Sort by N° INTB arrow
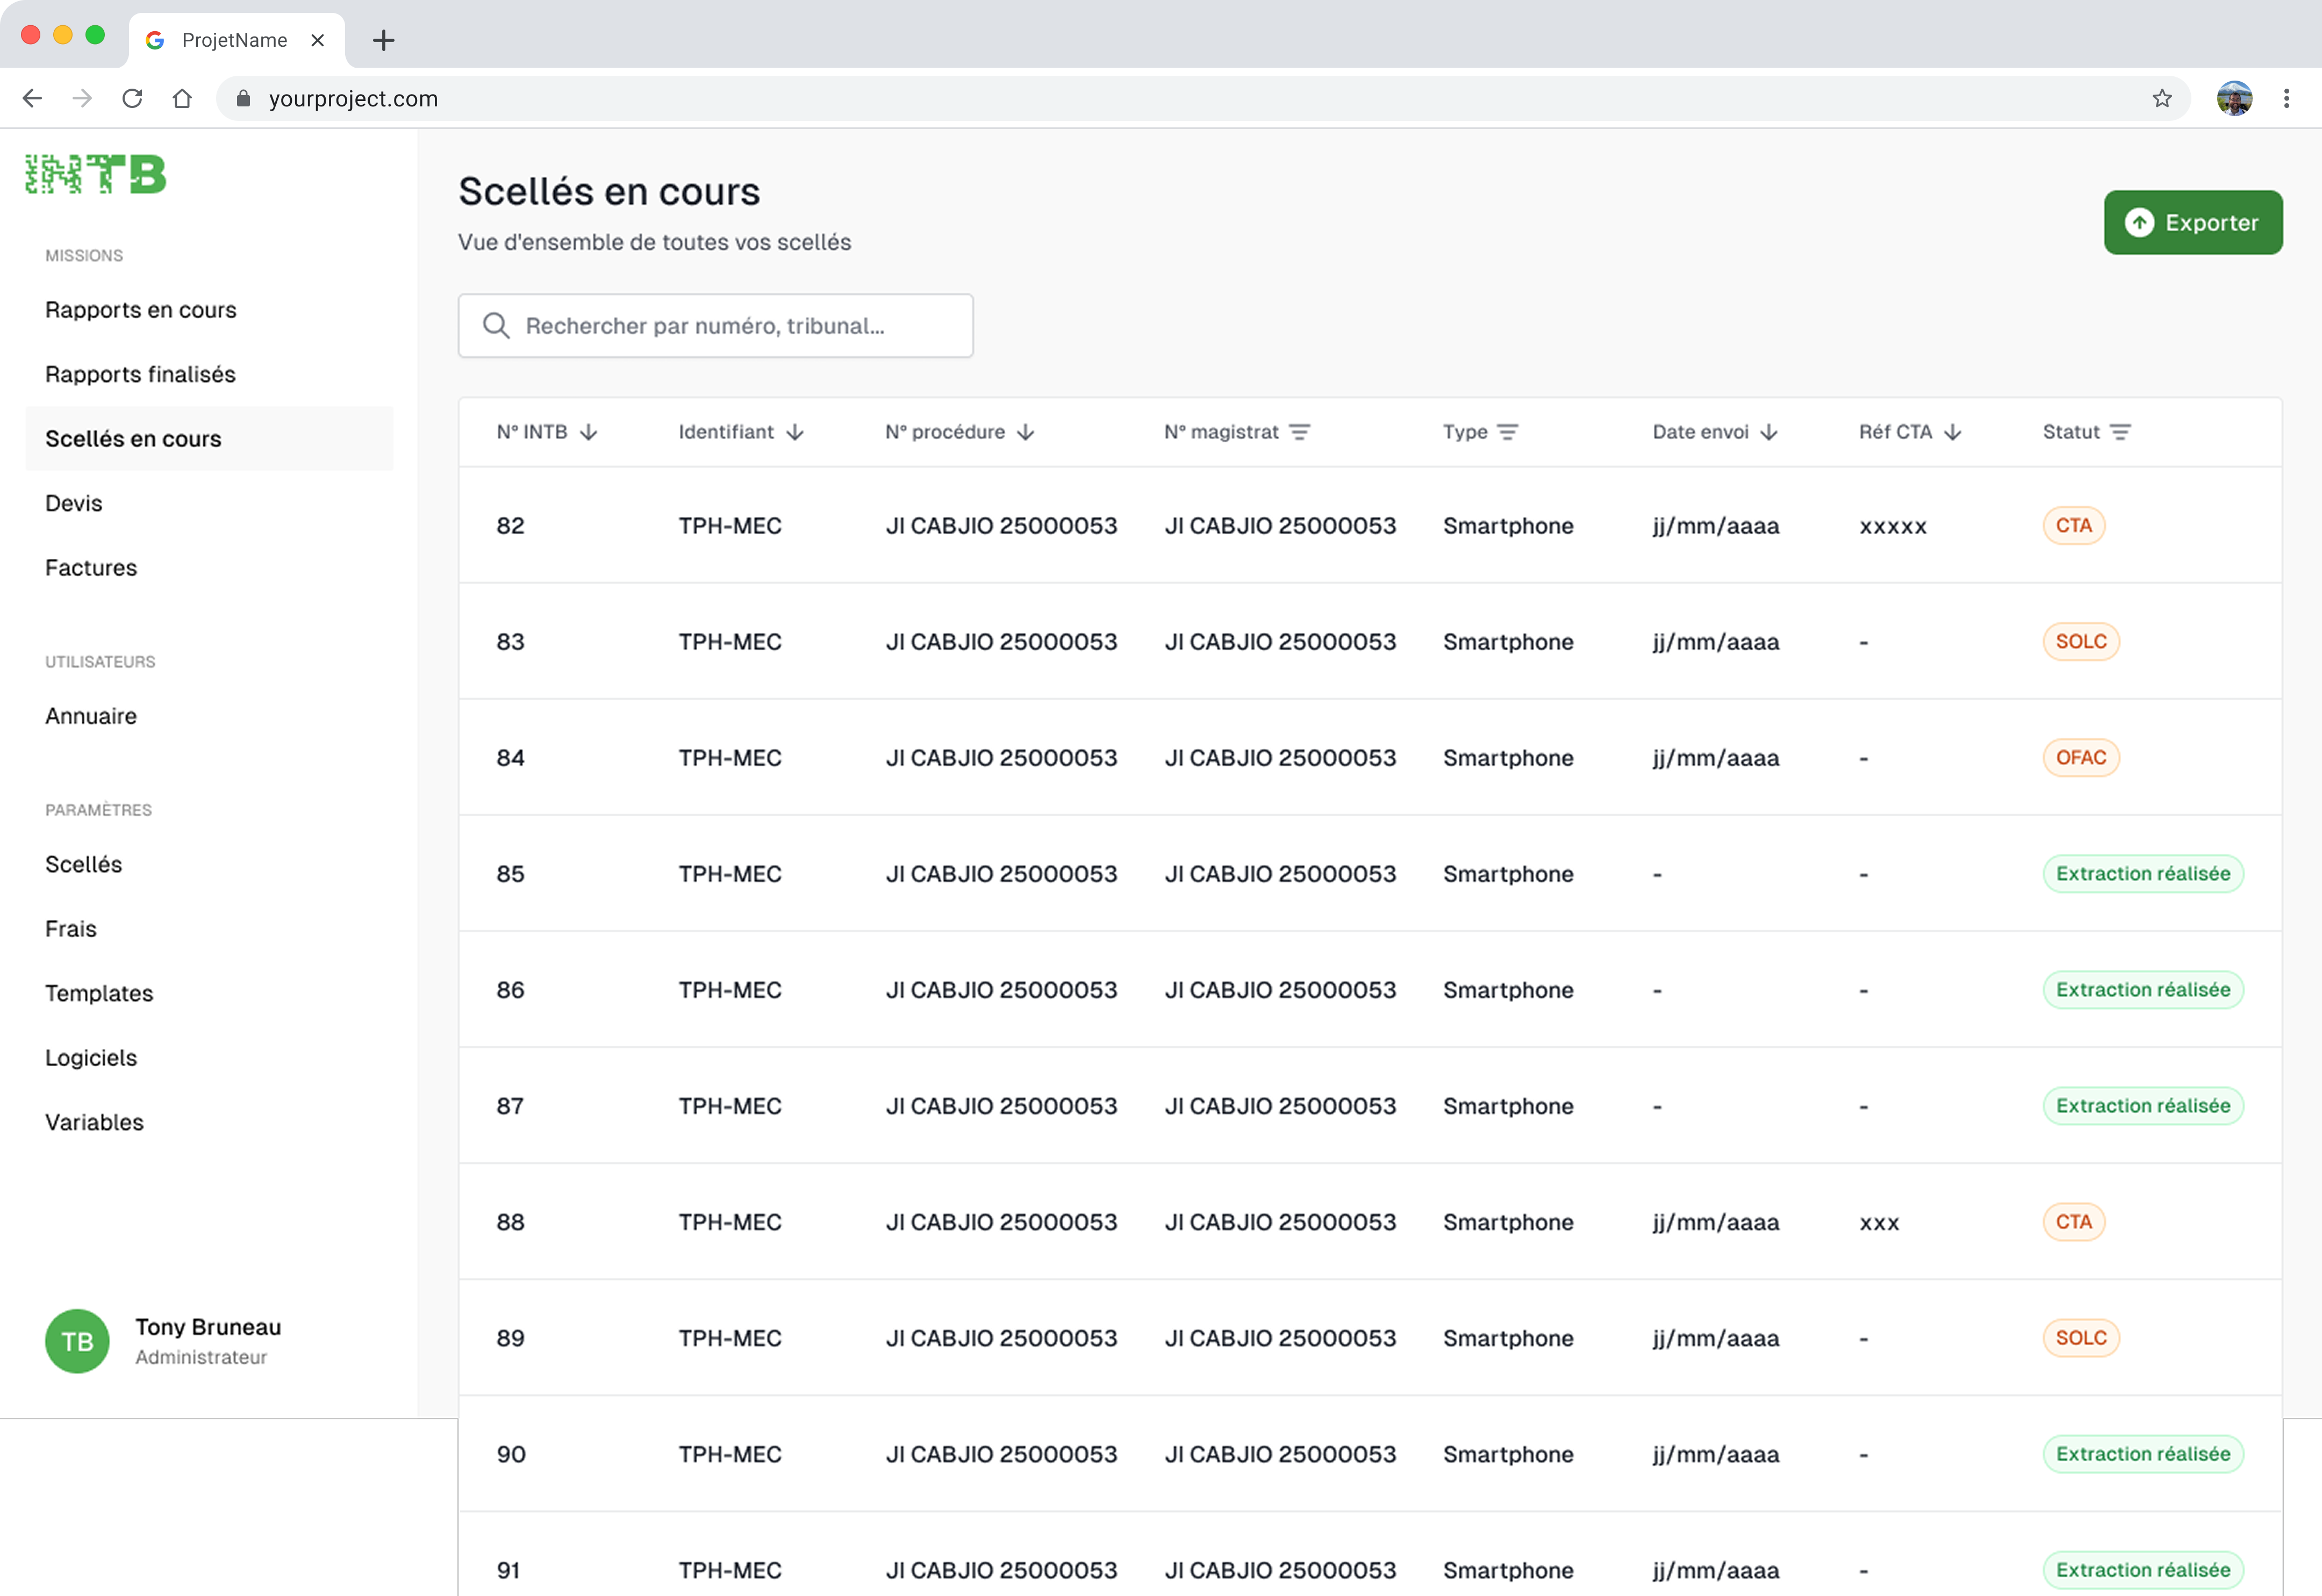Screen dimensions: 2322x1596 (589, 432)
